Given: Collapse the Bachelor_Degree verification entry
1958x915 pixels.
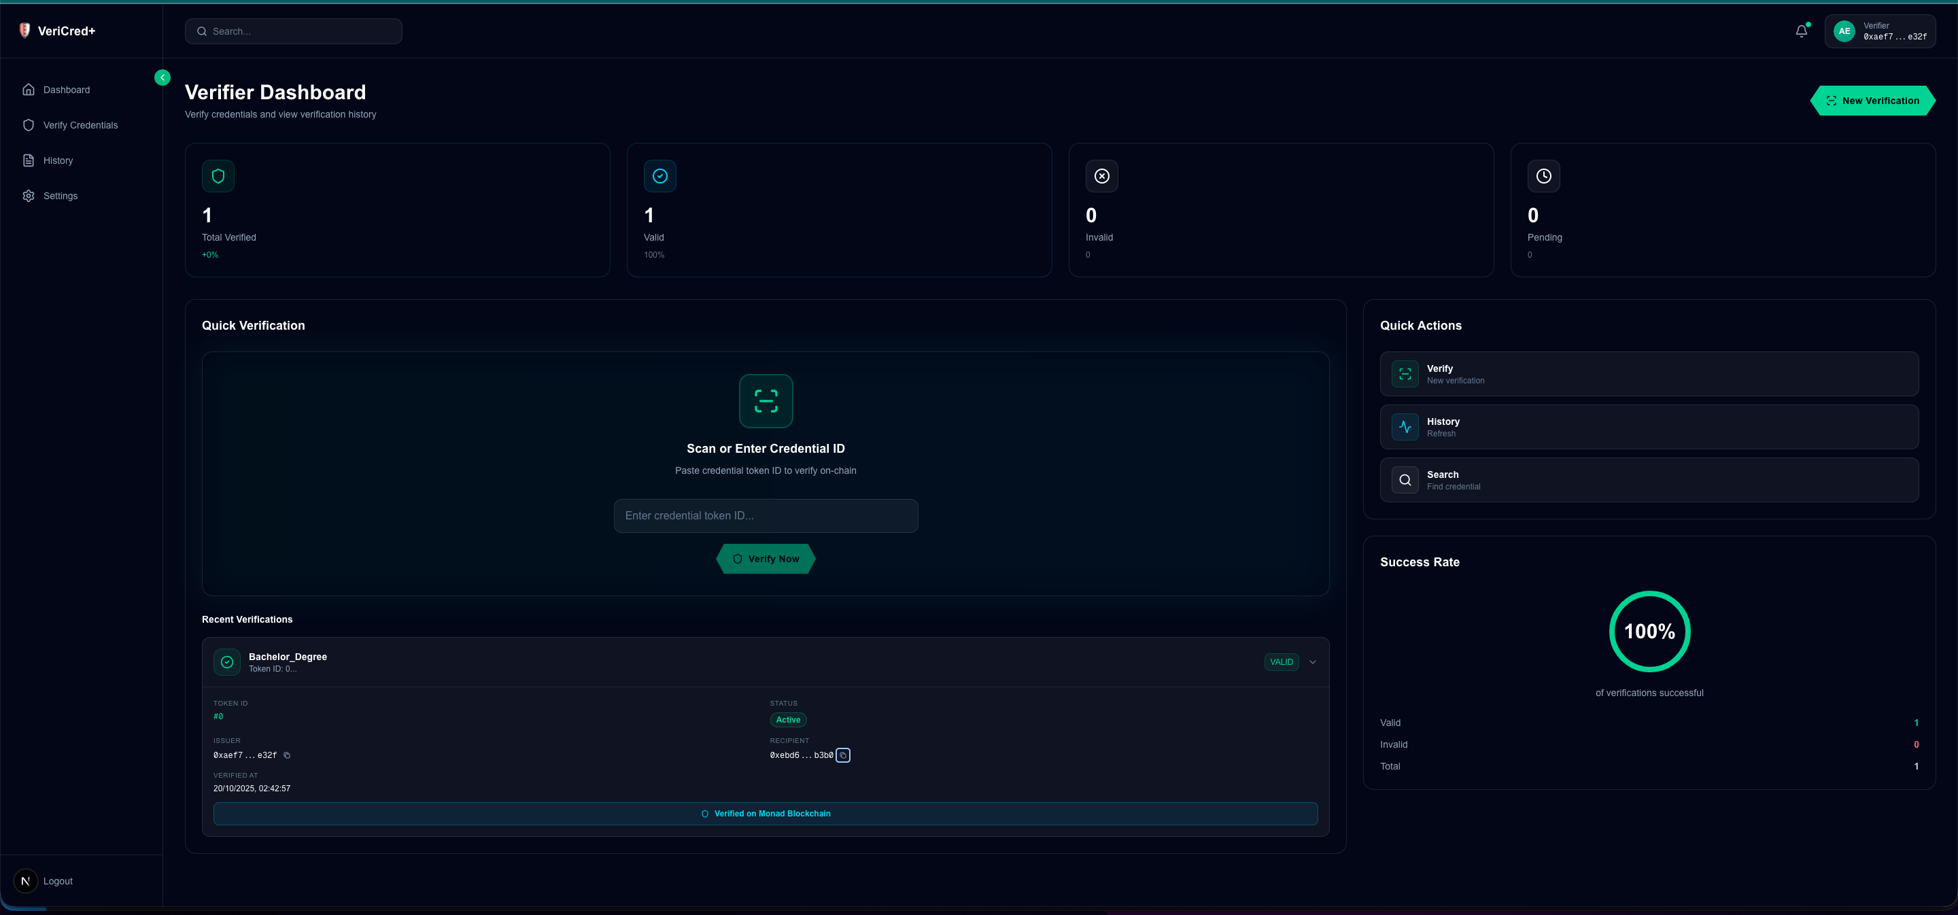Looking at the screenshot, I should coord(1312,662).
